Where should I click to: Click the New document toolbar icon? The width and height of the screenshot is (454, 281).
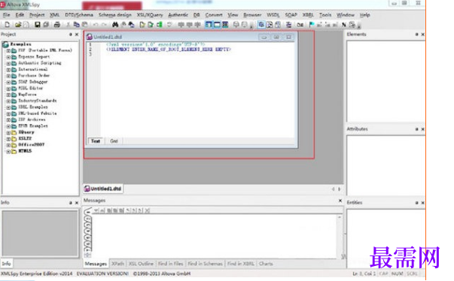coord(8,25)
